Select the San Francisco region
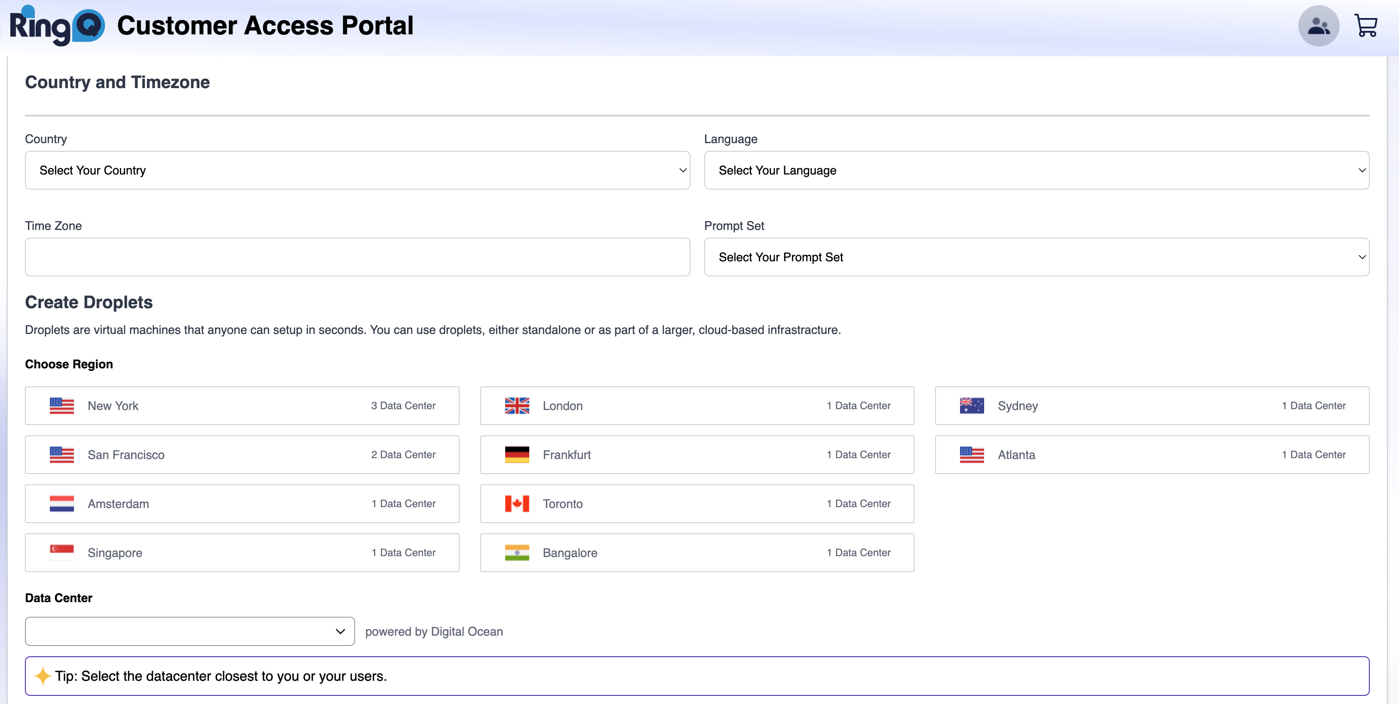This screenshot has height=704, width=1399. [242, 454]
